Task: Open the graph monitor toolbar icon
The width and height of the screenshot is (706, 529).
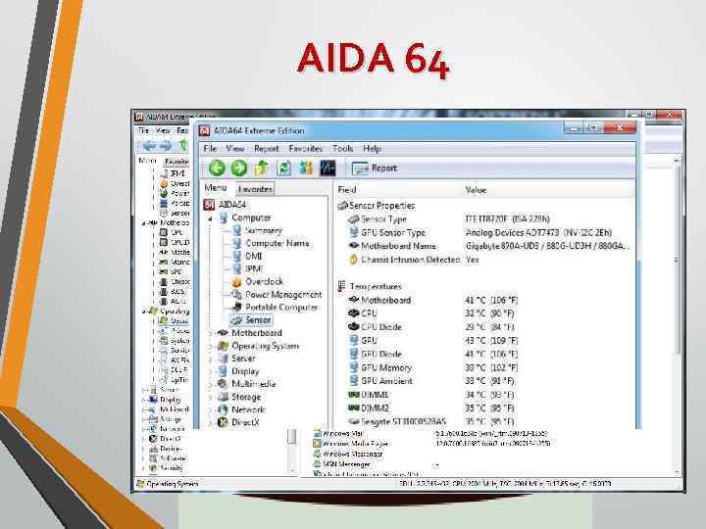Action: 328,168
